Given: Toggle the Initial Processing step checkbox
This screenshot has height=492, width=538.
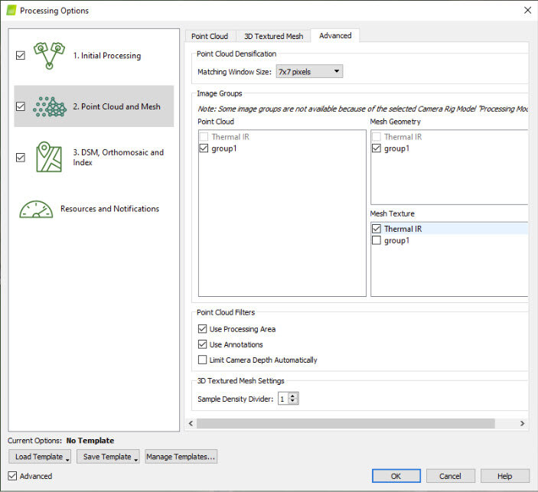Looking at the screenshot, I should [21, 56].
